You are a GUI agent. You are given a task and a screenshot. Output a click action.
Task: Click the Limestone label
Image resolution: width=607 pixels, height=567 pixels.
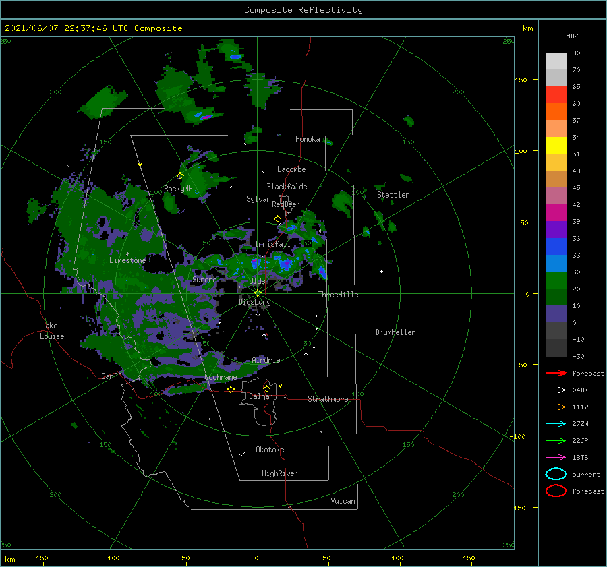pyautogui.click(x=127, y=260)
